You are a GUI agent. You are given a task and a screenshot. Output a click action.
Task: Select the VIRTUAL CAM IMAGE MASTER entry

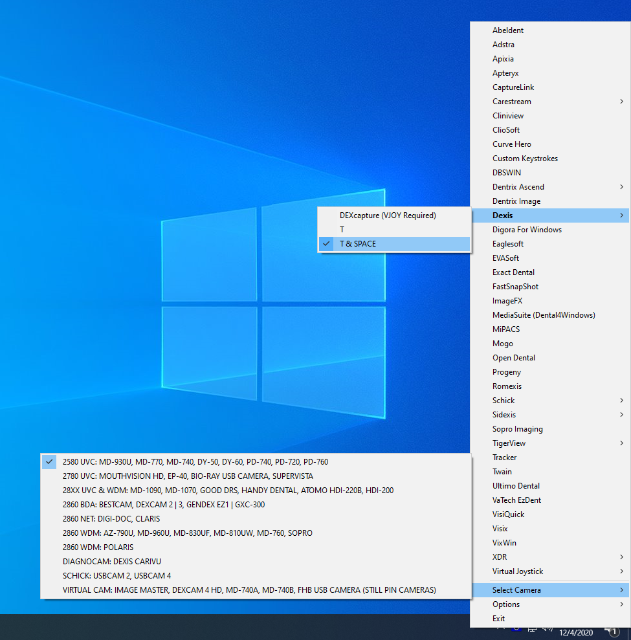click(x=256, y=590)
